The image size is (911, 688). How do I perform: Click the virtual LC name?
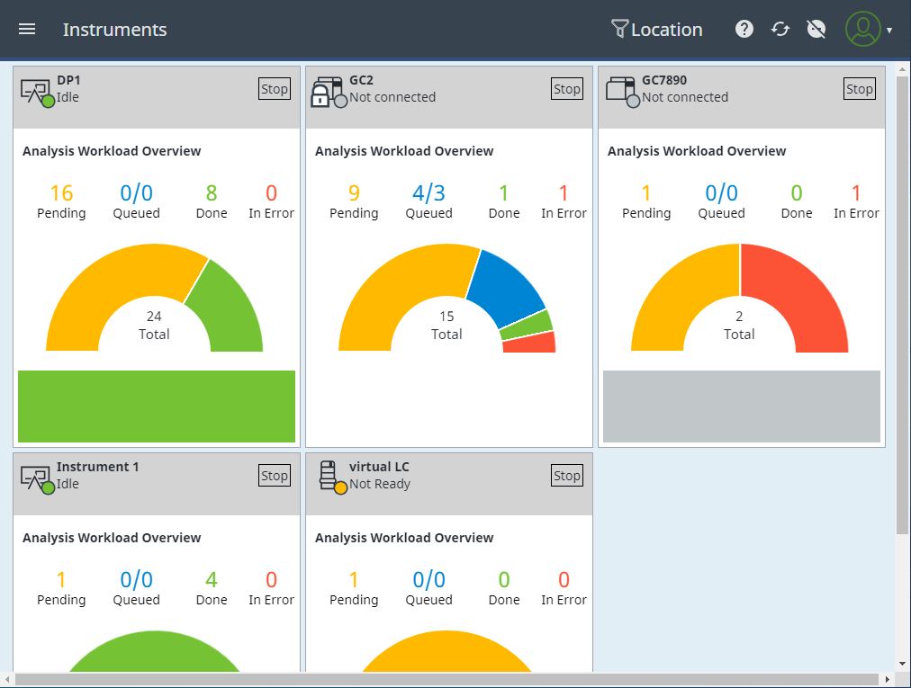click(x=379, y=467)
